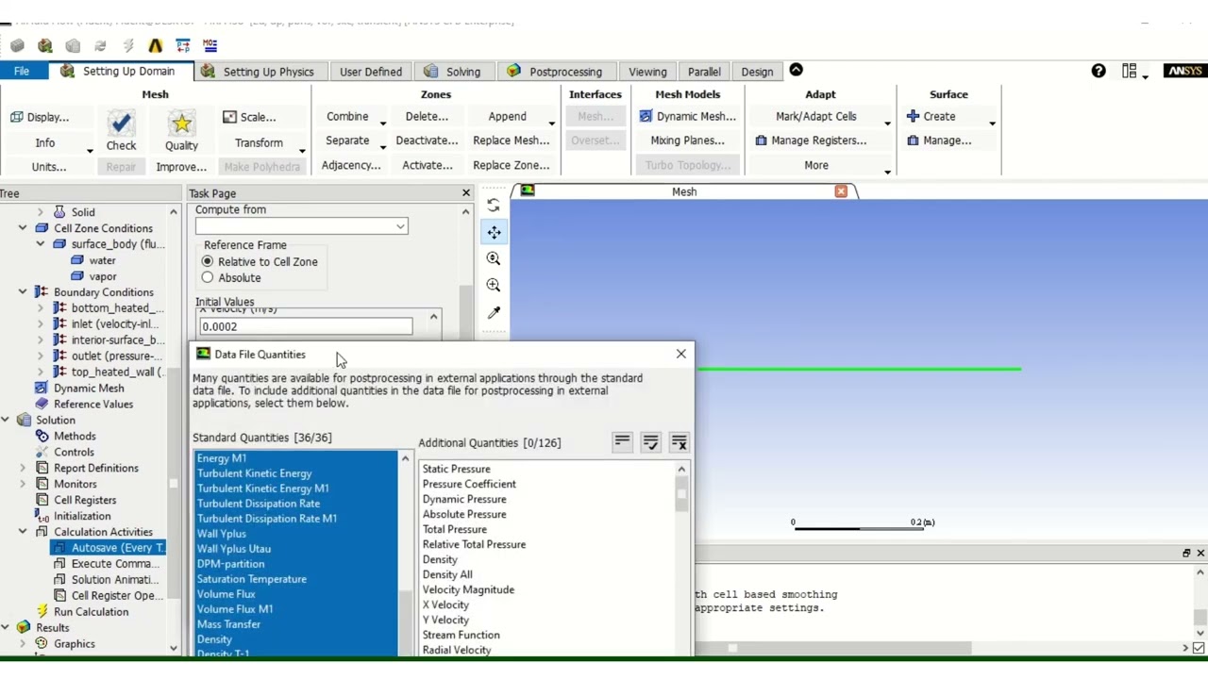Image resolution: width=1208 pixels, height=679 pixels.
Task: Select the translate/pan view tool
Action: click(x=494, y=232)
